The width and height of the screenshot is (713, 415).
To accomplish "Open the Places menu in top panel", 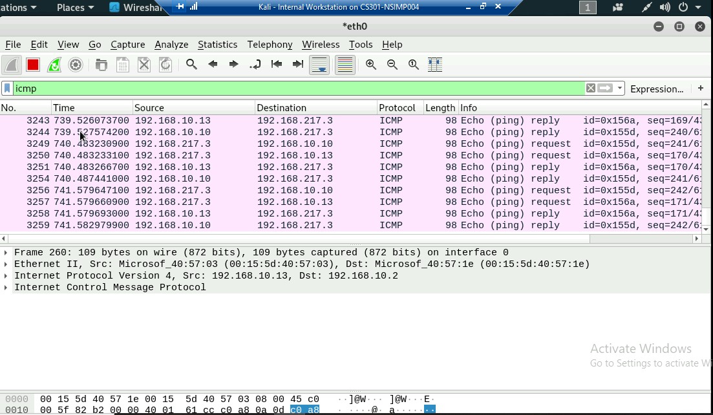I will click(x=75, y=8).
